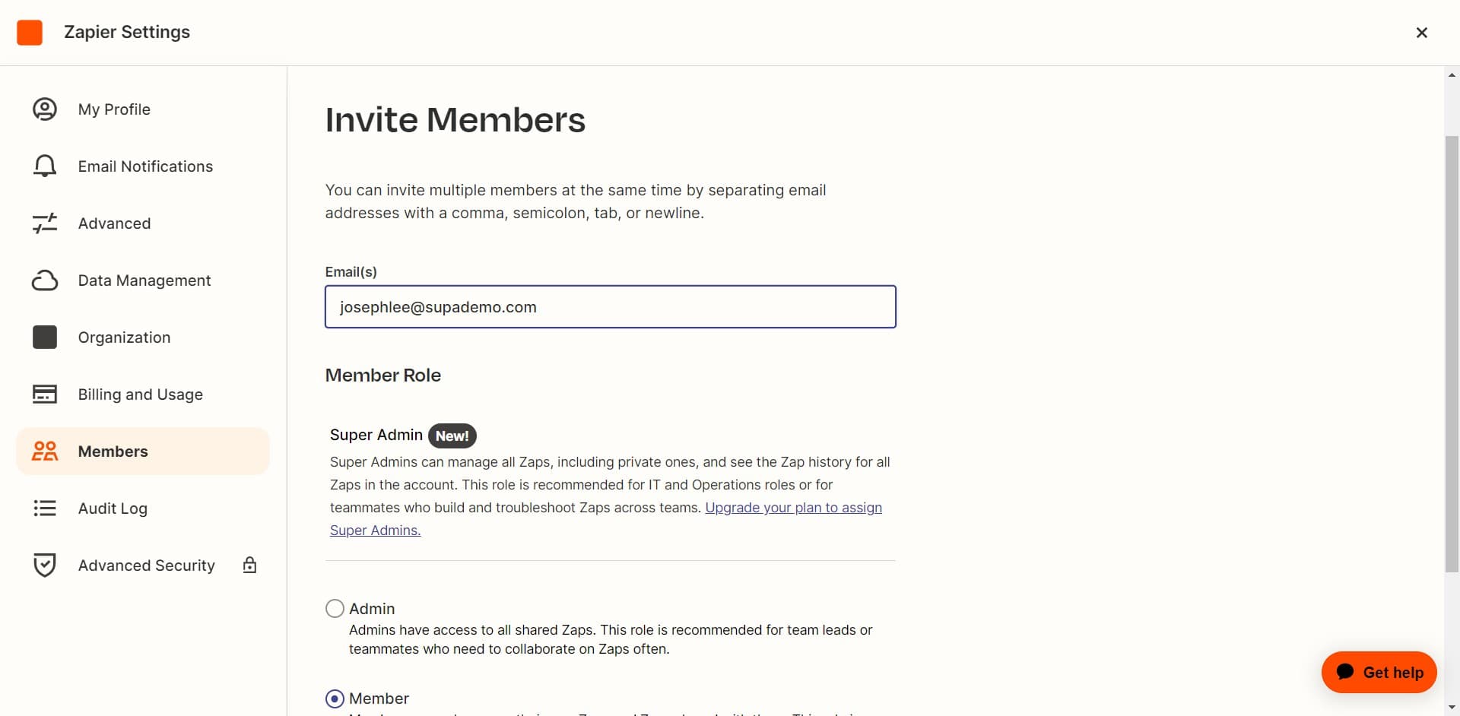The image size is (1460, 716).
Task: Click the lock icon next to Advanced Security
Action: click(249, 565)
